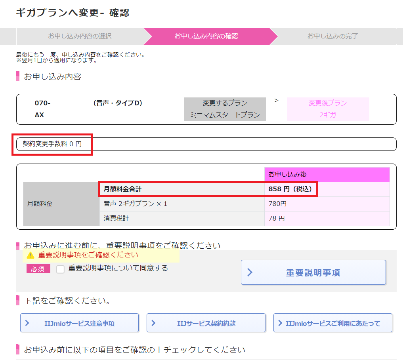The image size is (403, 360).
Task: Click the 契約変更手数料 0 円 field
Action: pyautogui.click(x=52, y=144)
